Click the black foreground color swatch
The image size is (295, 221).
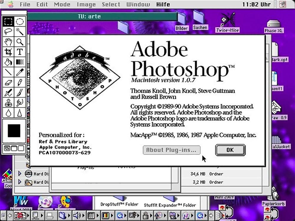click(14, 131)
